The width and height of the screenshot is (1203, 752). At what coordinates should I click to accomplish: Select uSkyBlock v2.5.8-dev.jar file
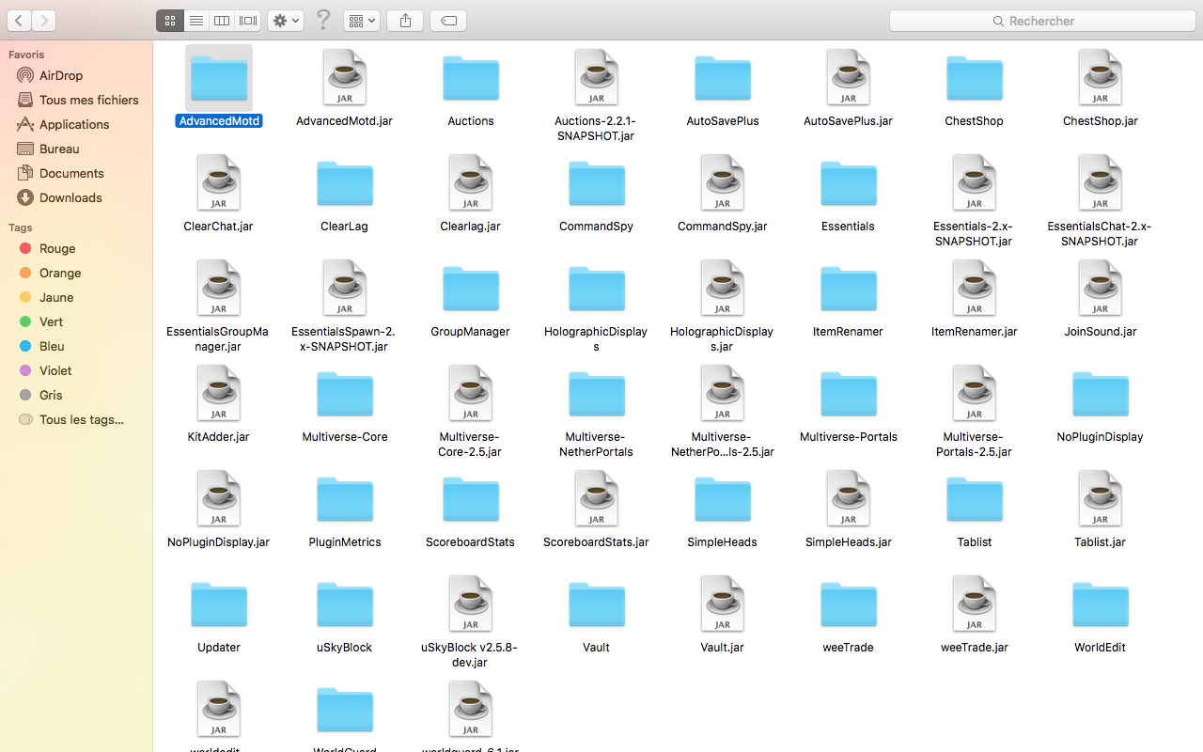(x=471, y=604)
